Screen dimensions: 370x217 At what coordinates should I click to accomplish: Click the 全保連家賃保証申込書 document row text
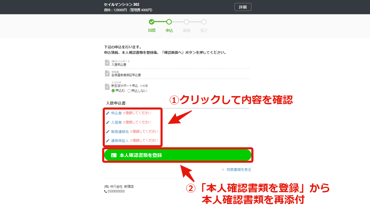126,75
